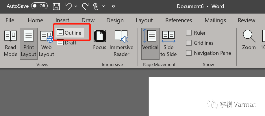The width and height of the screenshot is (265, 116).
Task: Click the Redo arrow icon
Action: coord(86,6)
